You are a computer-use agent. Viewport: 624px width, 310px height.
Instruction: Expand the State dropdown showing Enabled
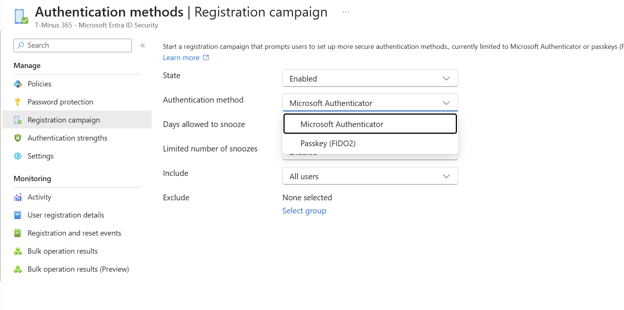pyautogui.click(x=370, y=78)
